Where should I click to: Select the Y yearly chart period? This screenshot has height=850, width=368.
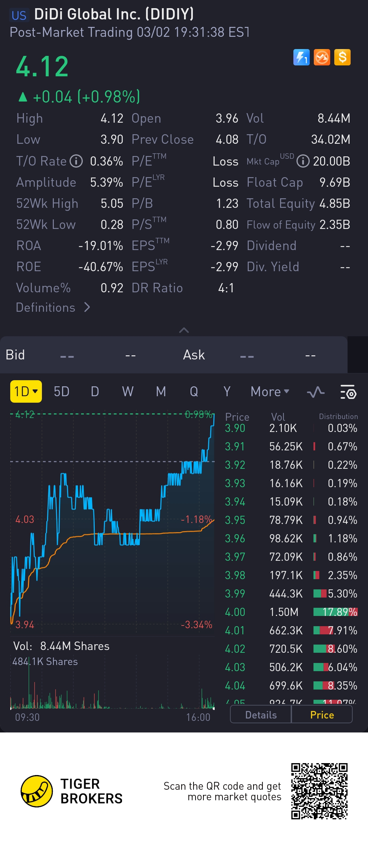tap(227, 392)
